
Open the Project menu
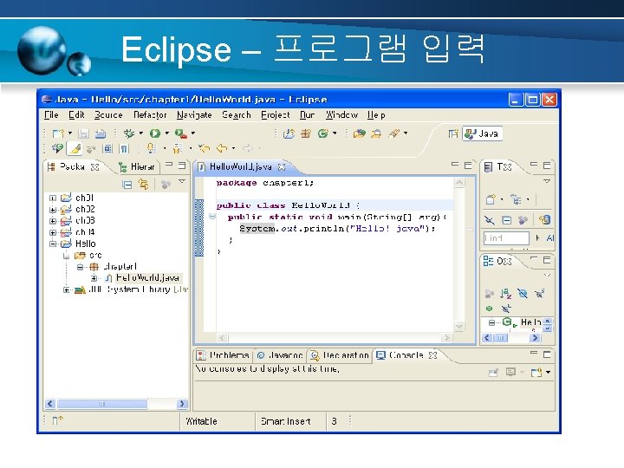tap(276, 115)
